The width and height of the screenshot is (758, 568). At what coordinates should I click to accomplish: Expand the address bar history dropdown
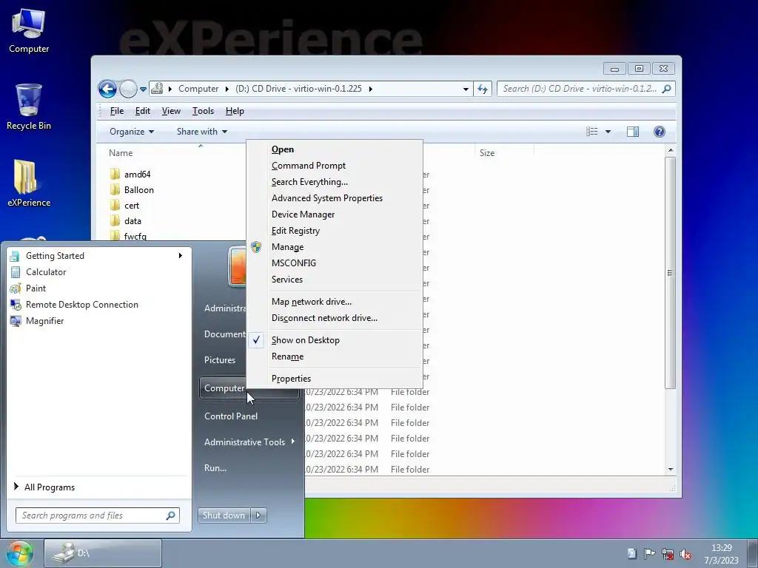click(466, 89)
